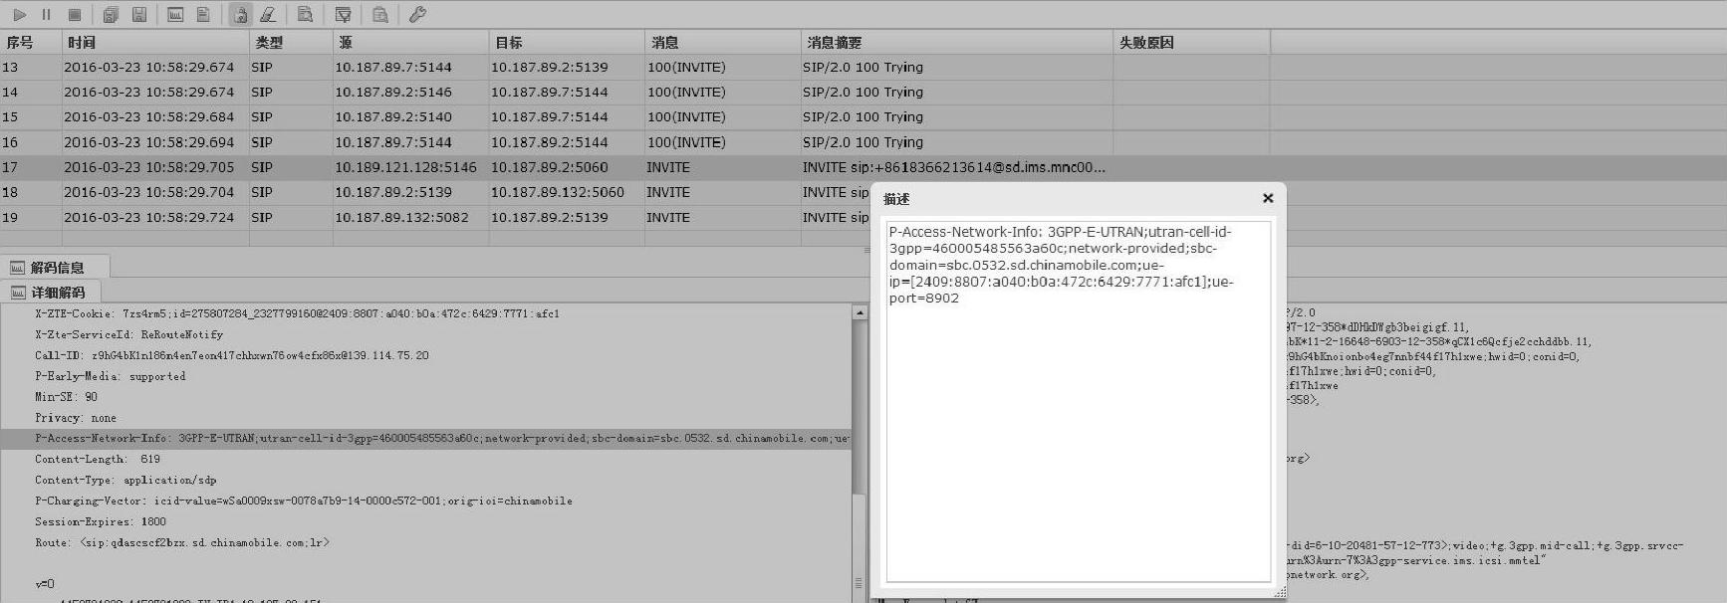1727x603 pixels.
Task: Click the eraser clear icon
Action: pos(268,15)
